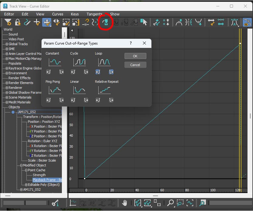
Task: Toggle Relative Repeat outgoing range button
Action: coord(111,100)
